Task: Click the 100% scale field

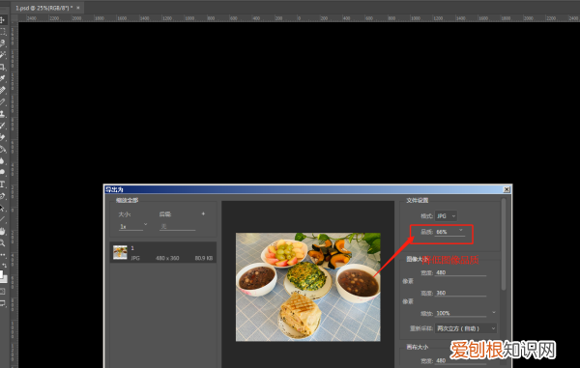Action: click(460, 313)
